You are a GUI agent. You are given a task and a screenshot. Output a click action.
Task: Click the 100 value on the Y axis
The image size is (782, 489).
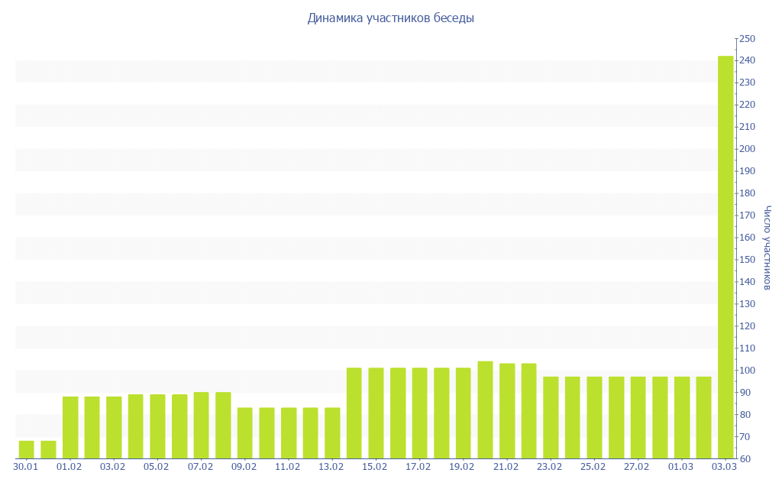click(x=747, y=371)
